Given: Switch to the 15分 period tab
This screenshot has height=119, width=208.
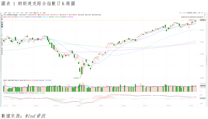Looking at the screenshot, I should [22, 13].
